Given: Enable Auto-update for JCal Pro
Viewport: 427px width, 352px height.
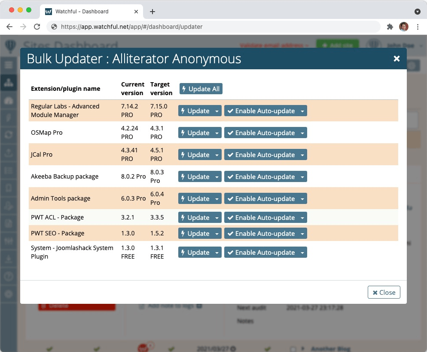Looking at the screenshot, I should tap(262, 154).
